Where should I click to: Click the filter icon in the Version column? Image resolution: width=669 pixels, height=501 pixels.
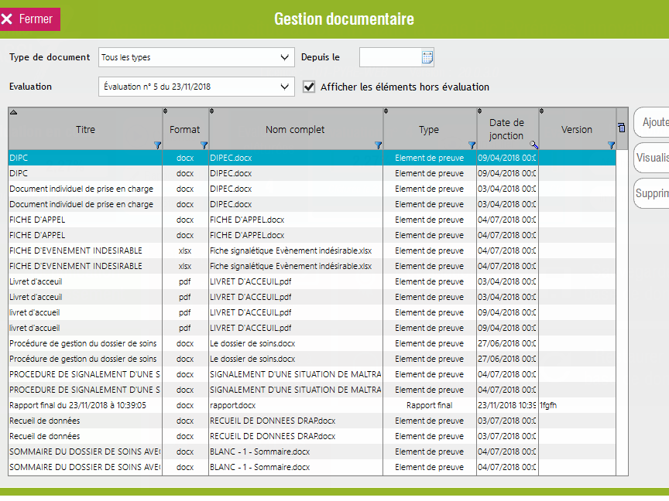click(611, 145)
